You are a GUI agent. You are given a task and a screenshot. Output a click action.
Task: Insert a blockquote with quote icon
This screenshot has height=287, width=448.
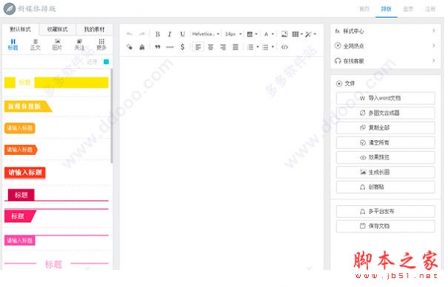pos(158,47)
